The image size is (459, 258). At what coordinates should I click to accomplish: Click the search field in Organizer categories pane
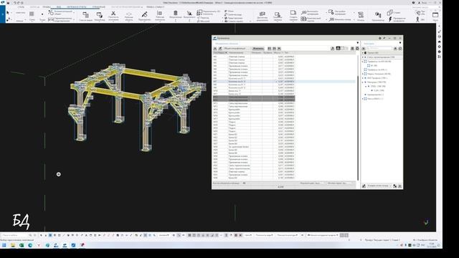pos(379,48)
